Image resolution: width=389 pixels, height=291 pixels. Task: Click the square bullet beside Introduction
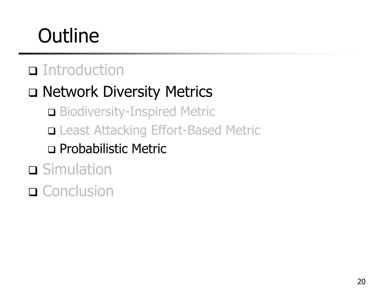(x=33, y=71)
